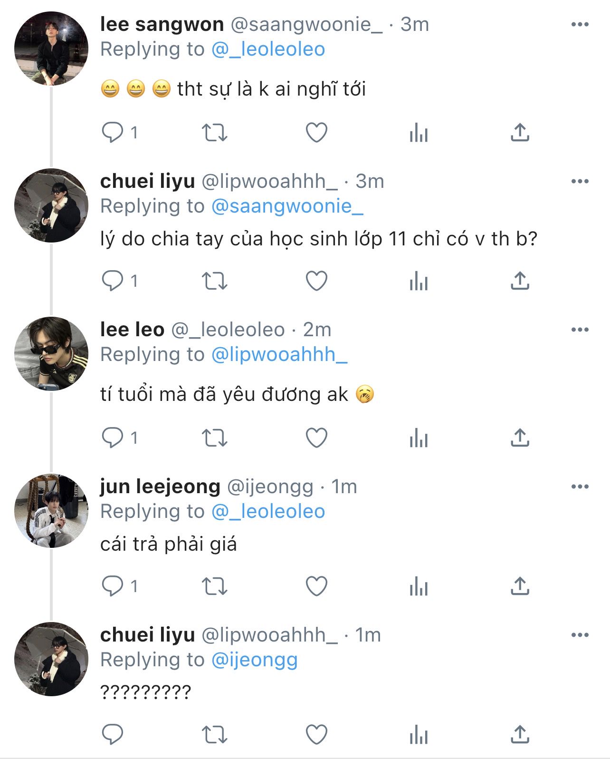Share lee leo's tweet
This screenshot has width=610, height=759.
point(520,438)
